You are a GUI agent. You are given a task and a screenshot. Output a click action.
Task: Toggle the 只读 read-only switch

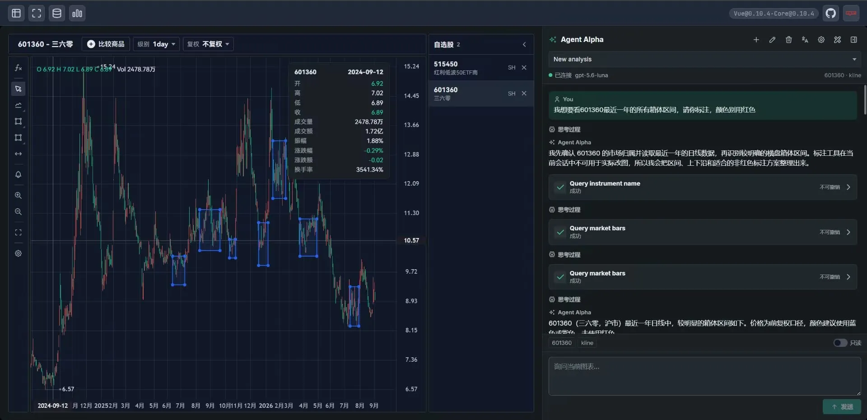(840, 343)
